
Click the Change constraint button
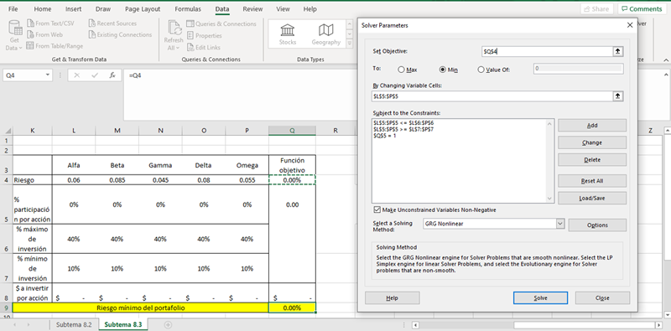(x=592, y=142)
